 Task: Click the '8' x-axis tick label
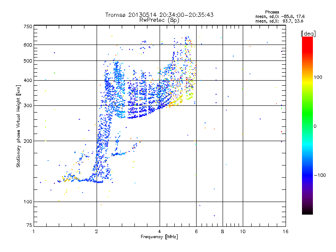[223, 231]
